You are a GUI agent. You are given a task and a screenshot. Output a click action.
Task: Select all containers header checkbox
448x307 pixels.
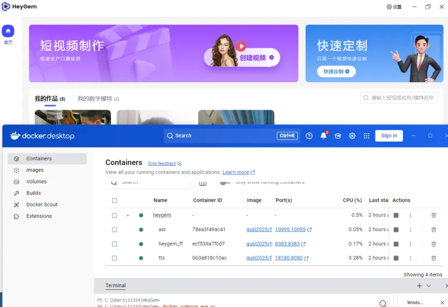[x=114, y=201]
